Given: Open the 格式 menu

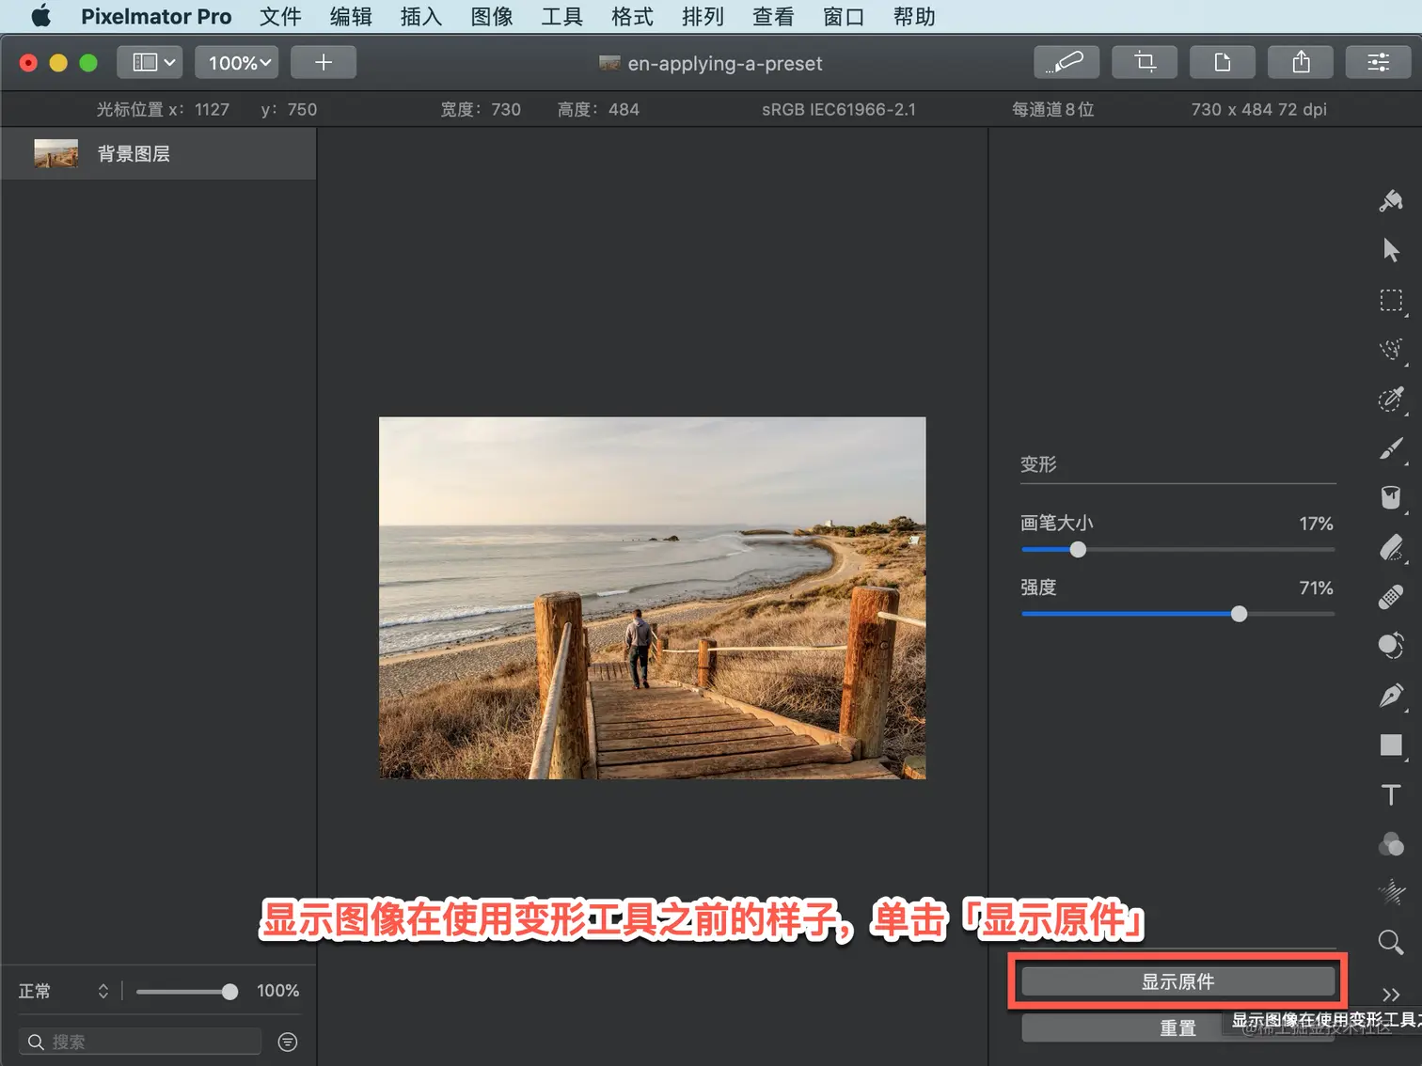Looking at the screenshot, I should 632,16.
